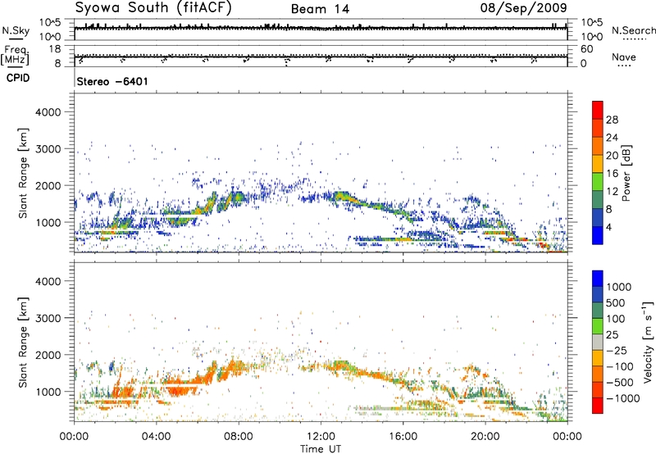Click the "N.Sky" legend label

click(16, 30)
